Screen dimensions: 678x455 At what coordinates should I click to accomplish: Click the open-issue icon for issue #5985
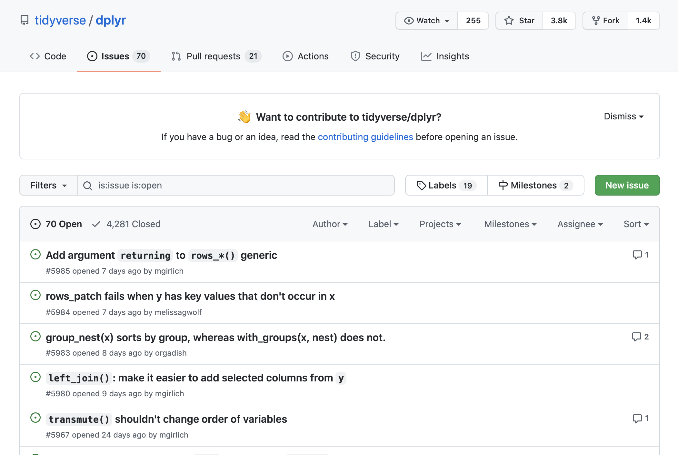pyautogui.click(x=35, y=255)
